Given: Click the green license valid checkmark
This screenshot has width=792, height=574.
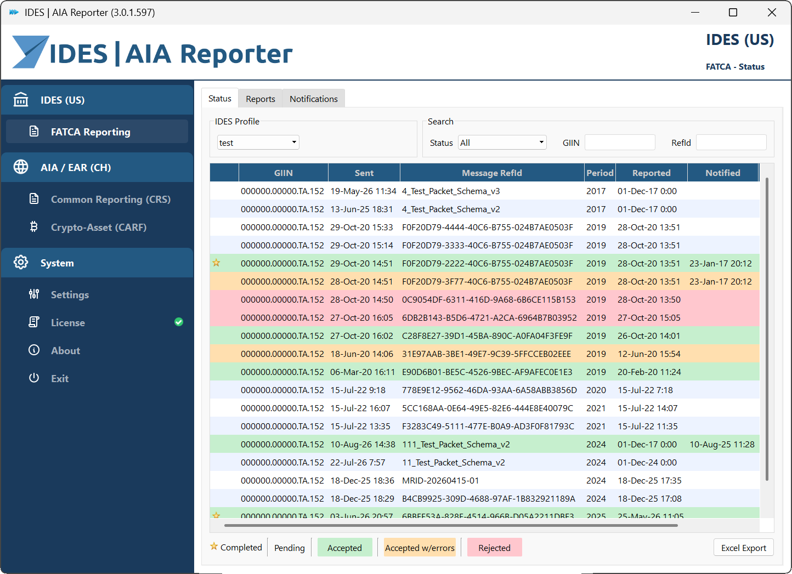Looking at the screenshot, I should (179, 322).
